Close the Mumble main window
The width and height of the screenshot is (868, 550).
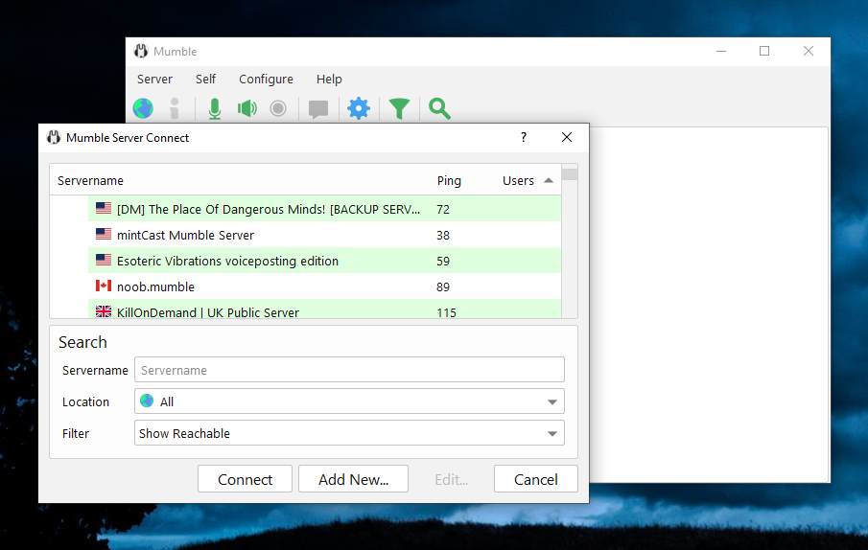(x=809, y=51)
